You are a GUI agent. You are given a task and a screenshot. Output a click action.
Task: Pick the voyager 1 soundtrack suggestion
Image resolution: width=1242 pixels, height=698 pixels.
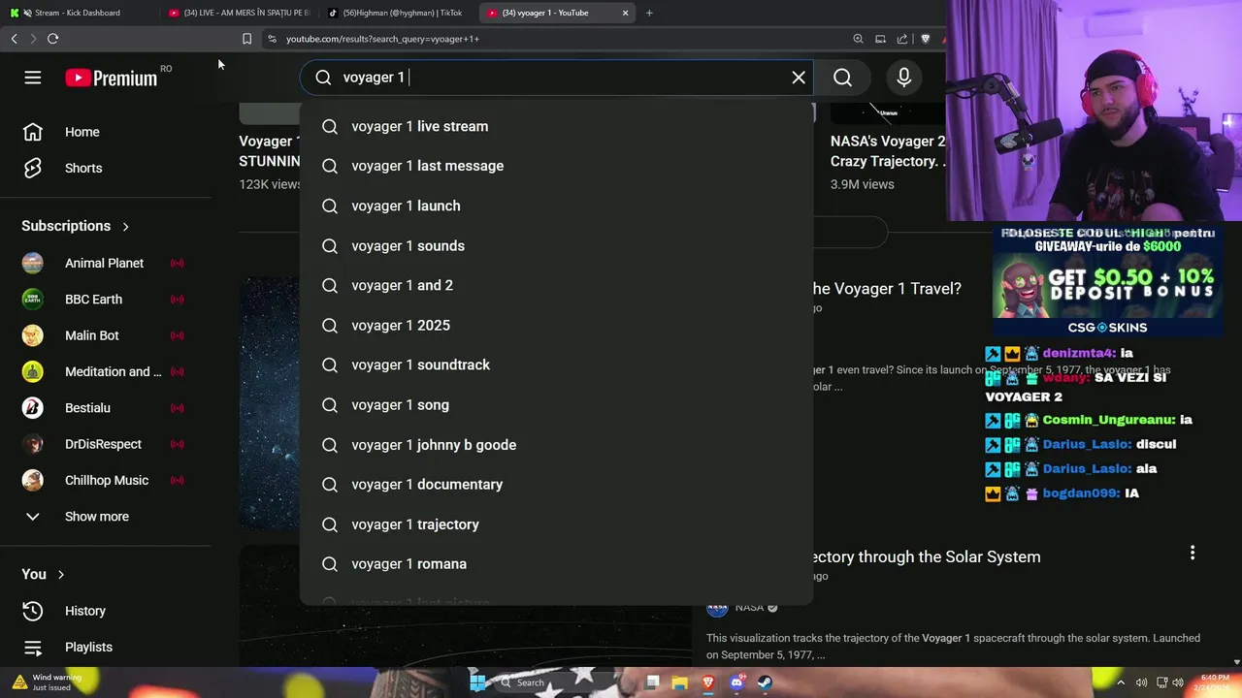[x=556, y=365]
